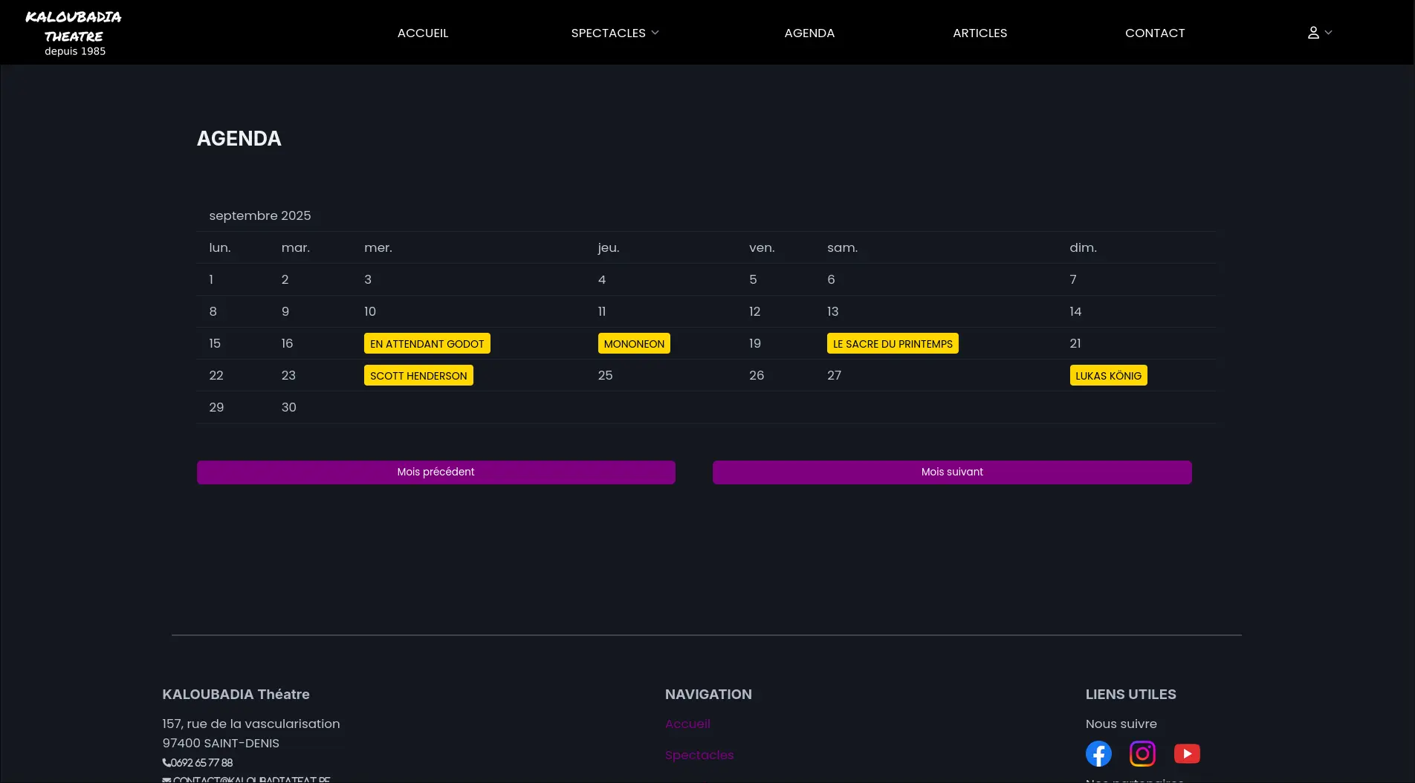Open the YouTube channel icon
This screenshot has width=1415, height=783.
1187,753
